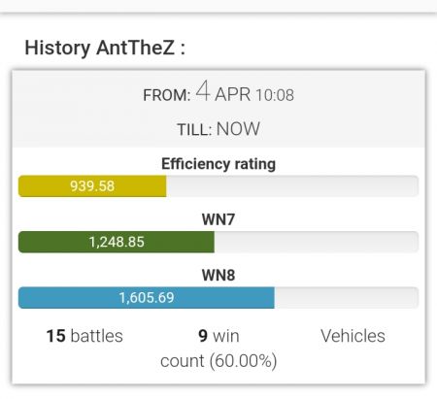The height and width of the screenshot is (399, 437).
Task: Click the TILL: NOW label
Action: (x=218, y=129)
